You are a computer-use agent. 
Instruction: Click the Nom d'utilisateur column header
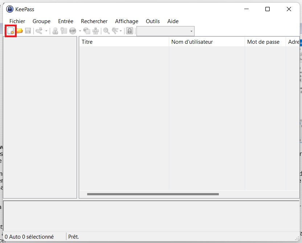click(x=207, y=42)
